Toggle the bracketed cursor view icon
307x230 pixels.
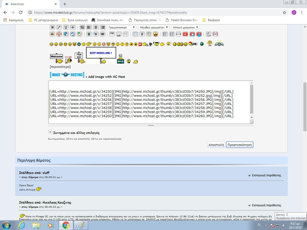click(x=215, y=34)
